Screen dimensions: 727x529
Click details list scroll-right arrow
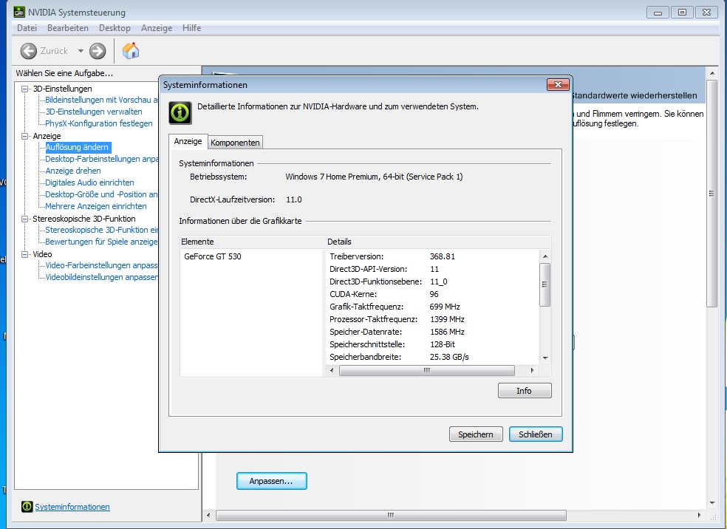532,370
